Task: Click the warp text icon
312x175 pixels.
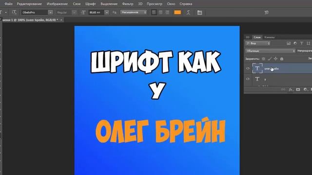Action: click(x=188, y=13)
